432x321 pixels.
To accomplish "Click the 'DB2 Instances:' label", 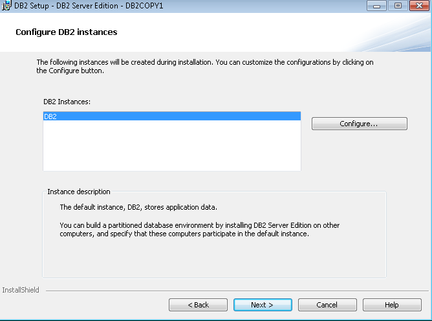I will (67, 102).
